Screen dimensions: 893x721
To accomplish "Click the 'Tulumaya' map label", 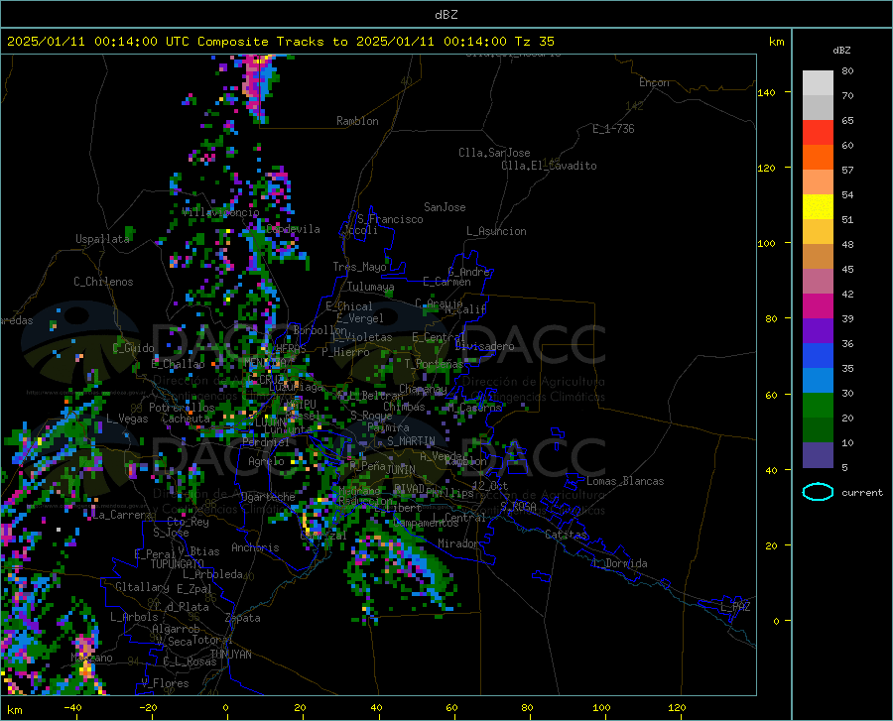I will 370,287.
